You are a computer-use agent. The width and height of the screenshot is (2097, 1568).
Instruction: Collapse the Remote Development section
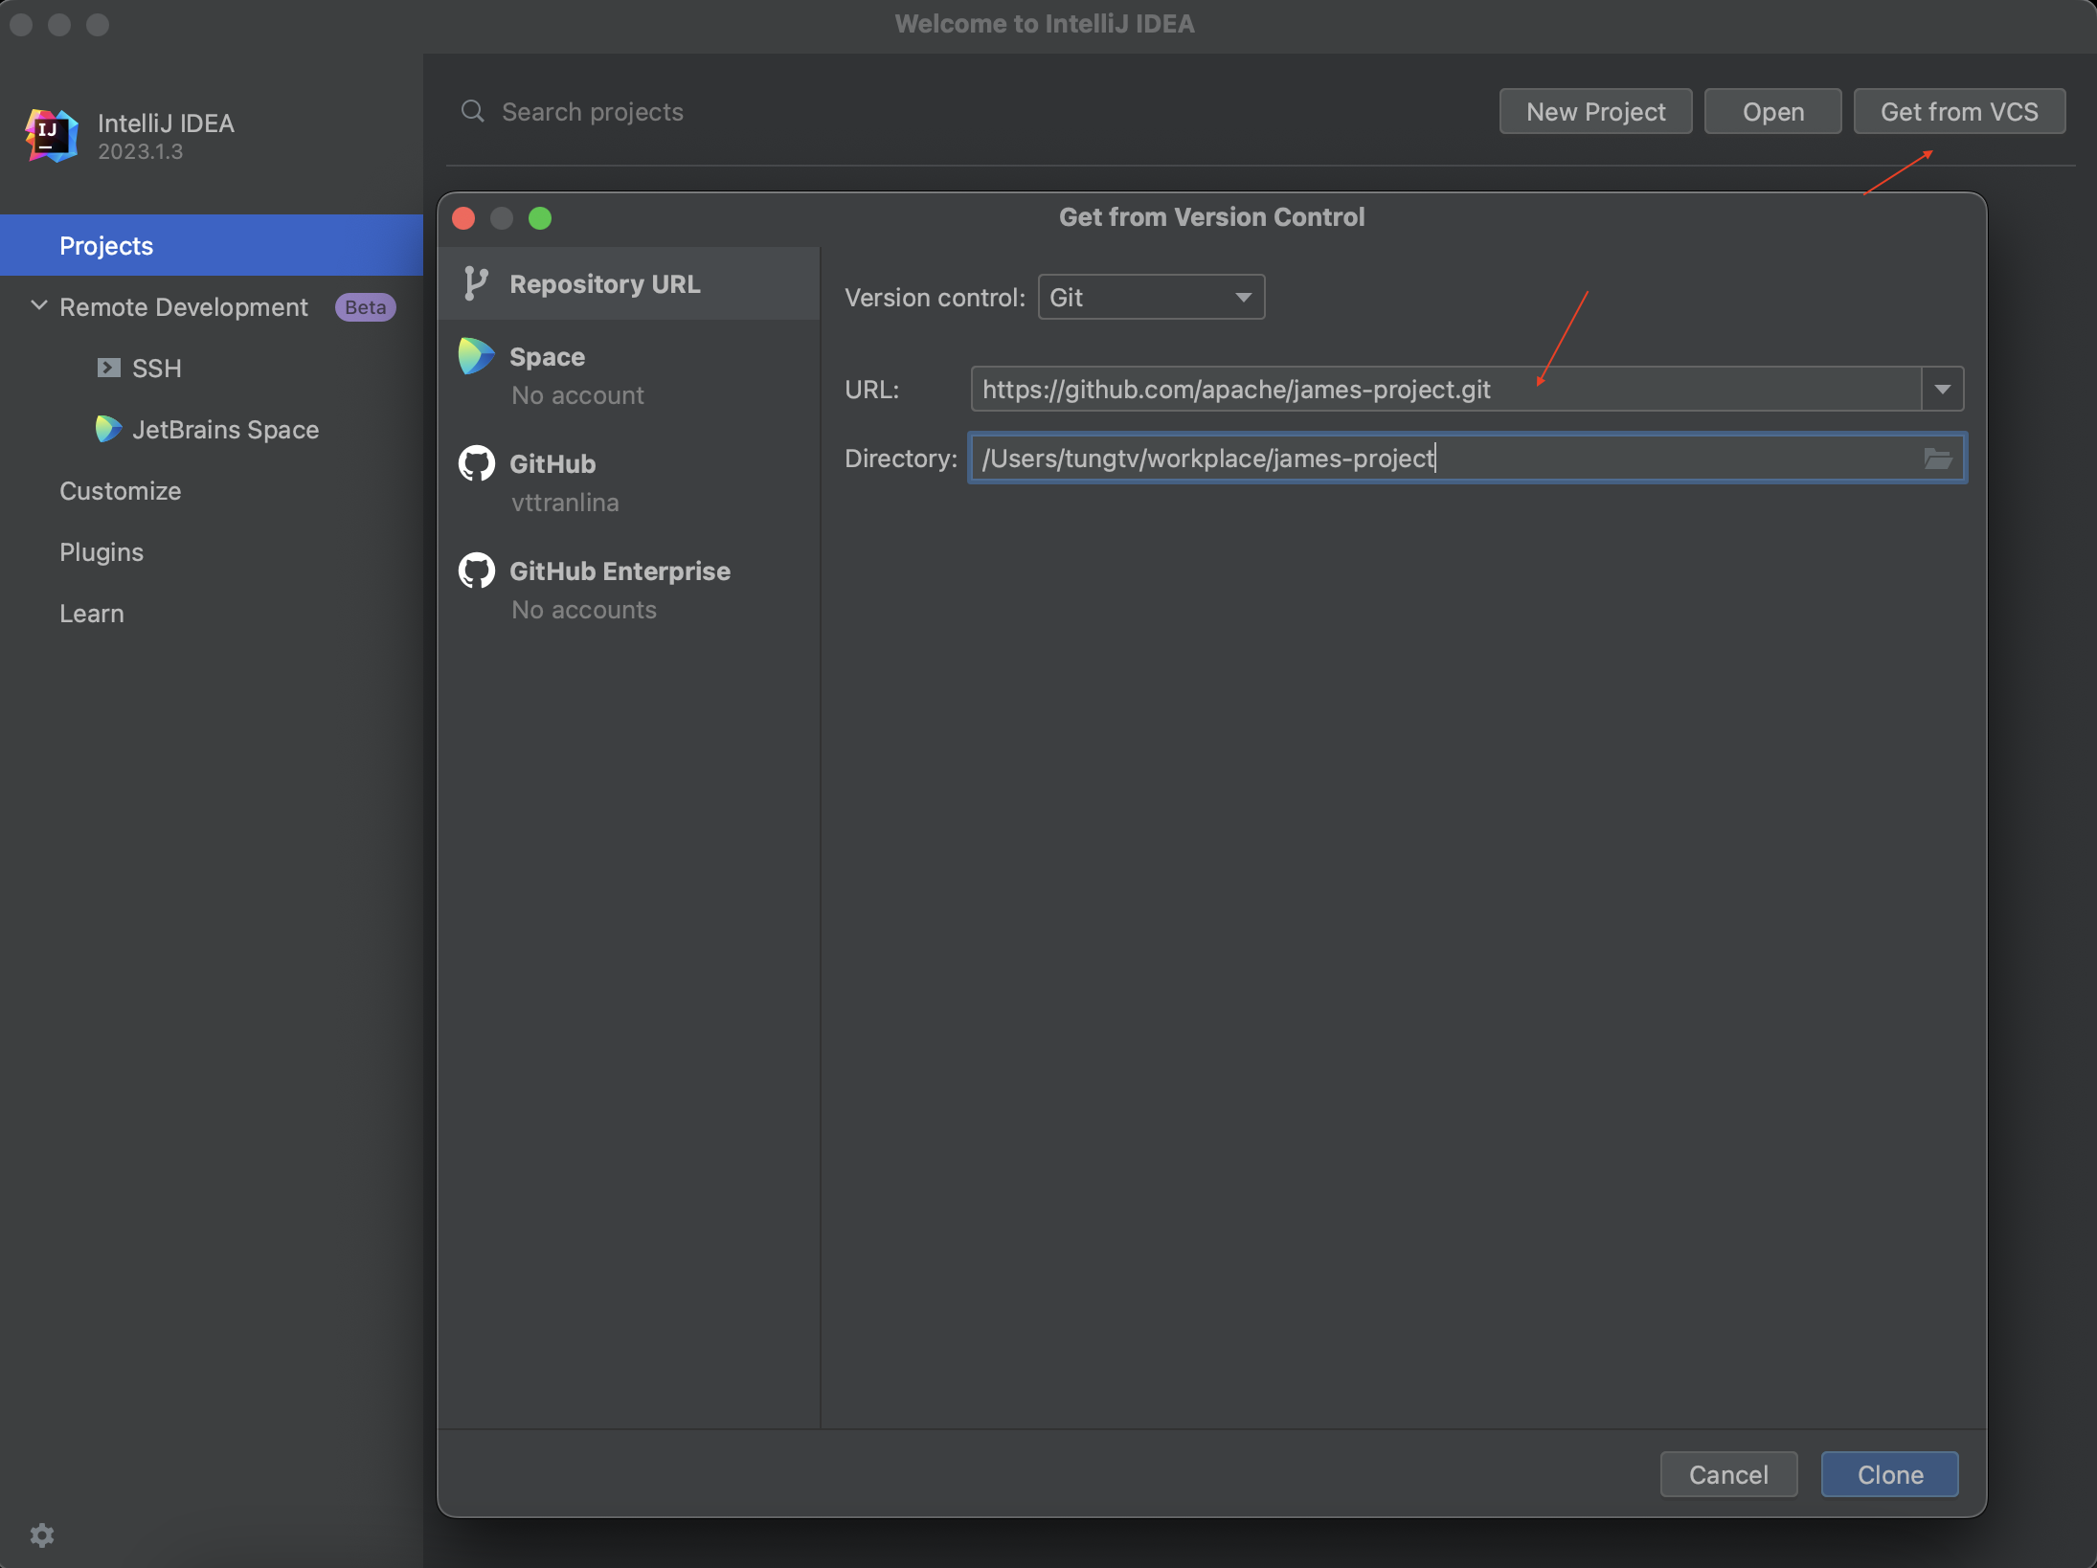pos(39,306)
